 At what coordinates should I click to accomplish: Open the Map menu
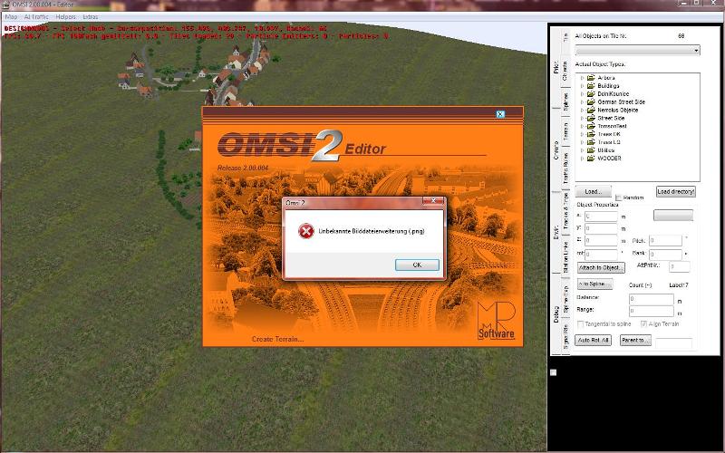point(11,16)
